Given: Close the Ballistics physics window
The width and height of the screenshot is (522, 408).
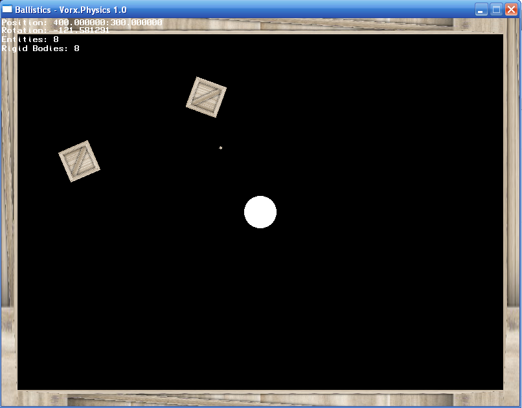Looking at the screenshot, I should click(x=511, y=10).
